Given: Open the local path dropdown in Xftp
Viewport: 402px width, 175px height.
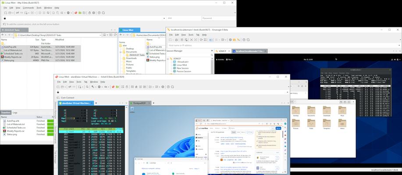Looking at the screenshot, I should (100, 35).
